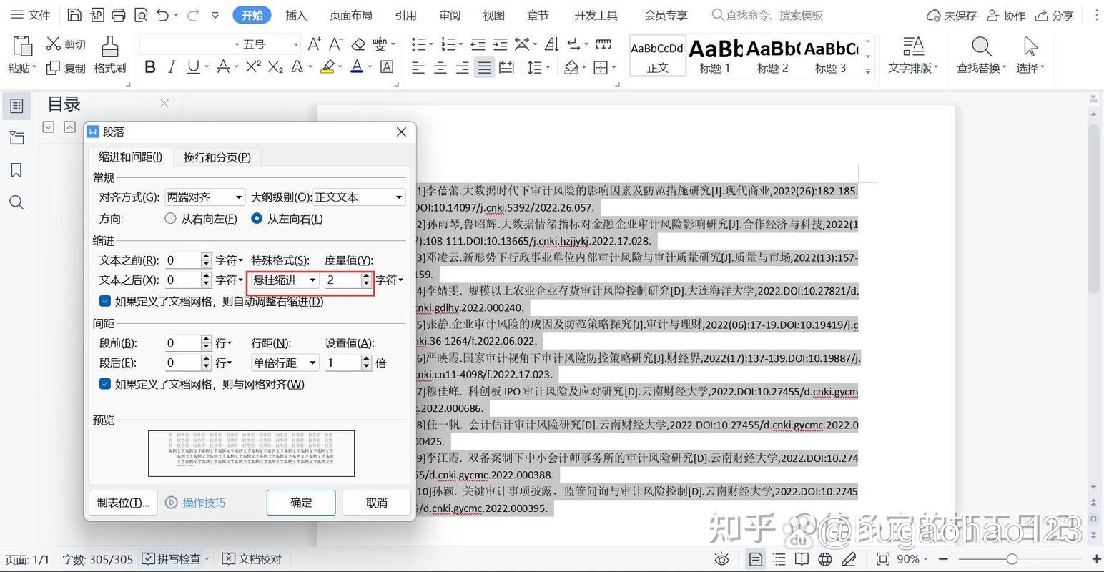Open the 文件 menu
This screenshot has height=572, width=1104.
click(x=30, y=15)
